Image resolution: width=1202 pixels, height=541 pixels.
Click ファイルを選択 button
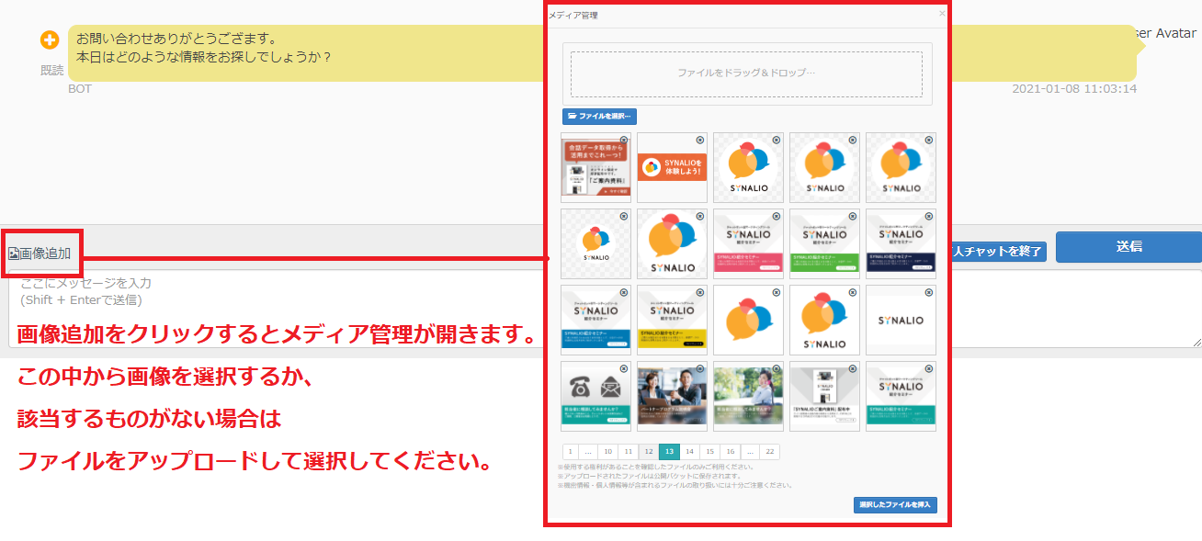pyautogui.click(x=599, y=117)
